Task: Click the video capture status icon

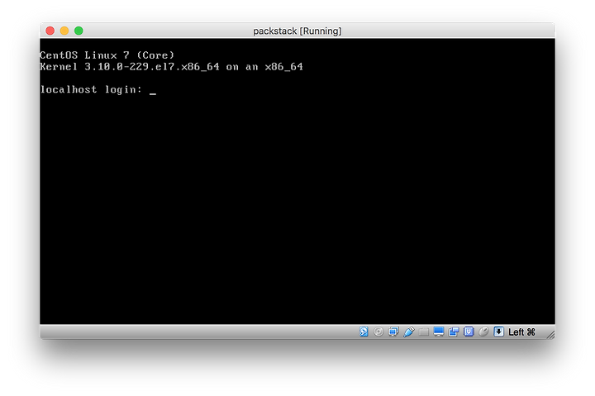Action: point(454,332)
